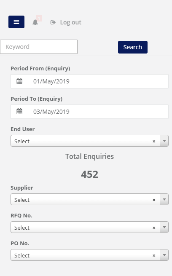This screenshot has height=276, width=172.
Task: Clear the End User selection
Action: click(x=154, y=141)
